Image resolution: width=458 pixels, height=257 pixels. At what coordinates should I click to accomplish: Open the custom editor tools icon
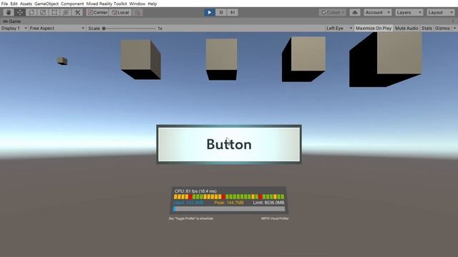(77, 13)
